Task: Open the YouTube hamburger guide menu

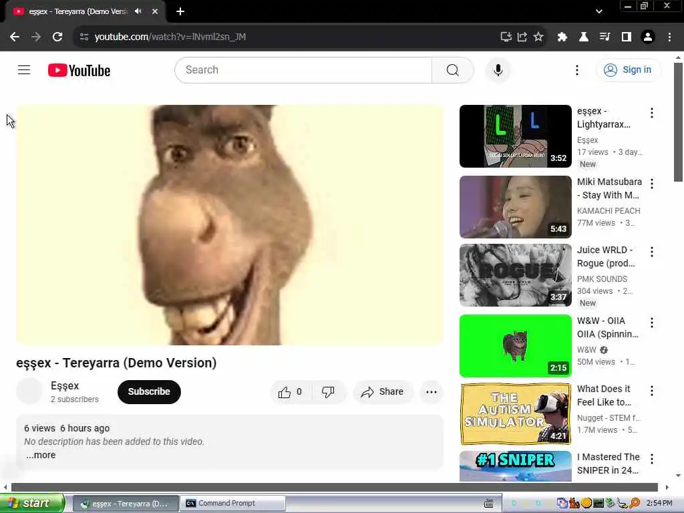Action: tap(24, 69)
